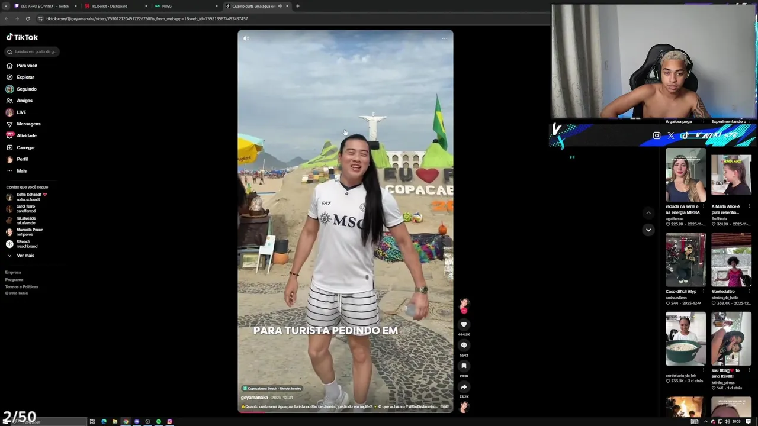Open followed account RReach
This screenshot has height=426, width=758.
[22, 244]
